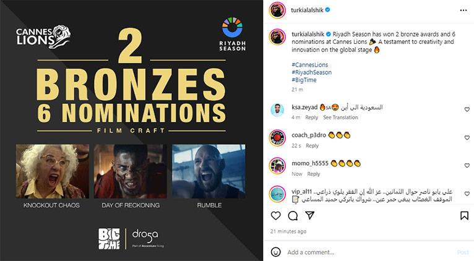474x261 pixels.
Task: Open coach_p3dro's profile avatar
Action: (277, 138)
